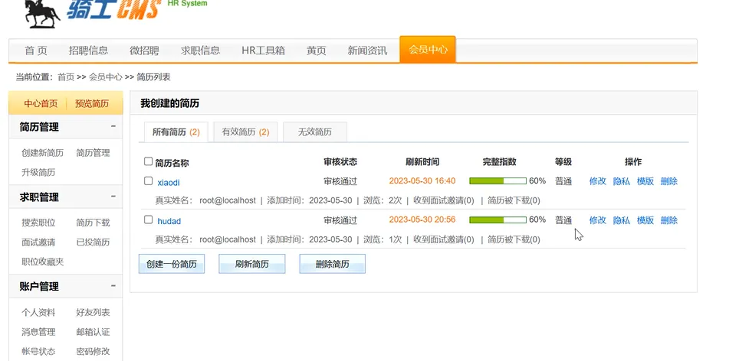
Task: Check the hudad resume checkbox
Action: click(149, 220)
